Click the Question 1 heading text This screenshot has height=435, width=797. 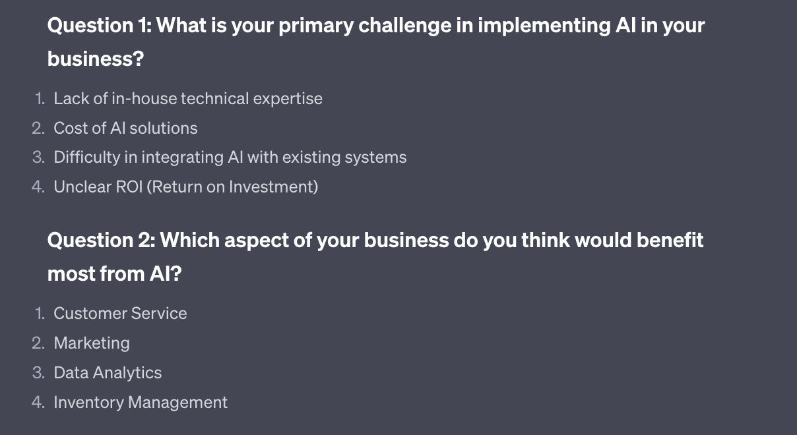click(x=375, y=26)
